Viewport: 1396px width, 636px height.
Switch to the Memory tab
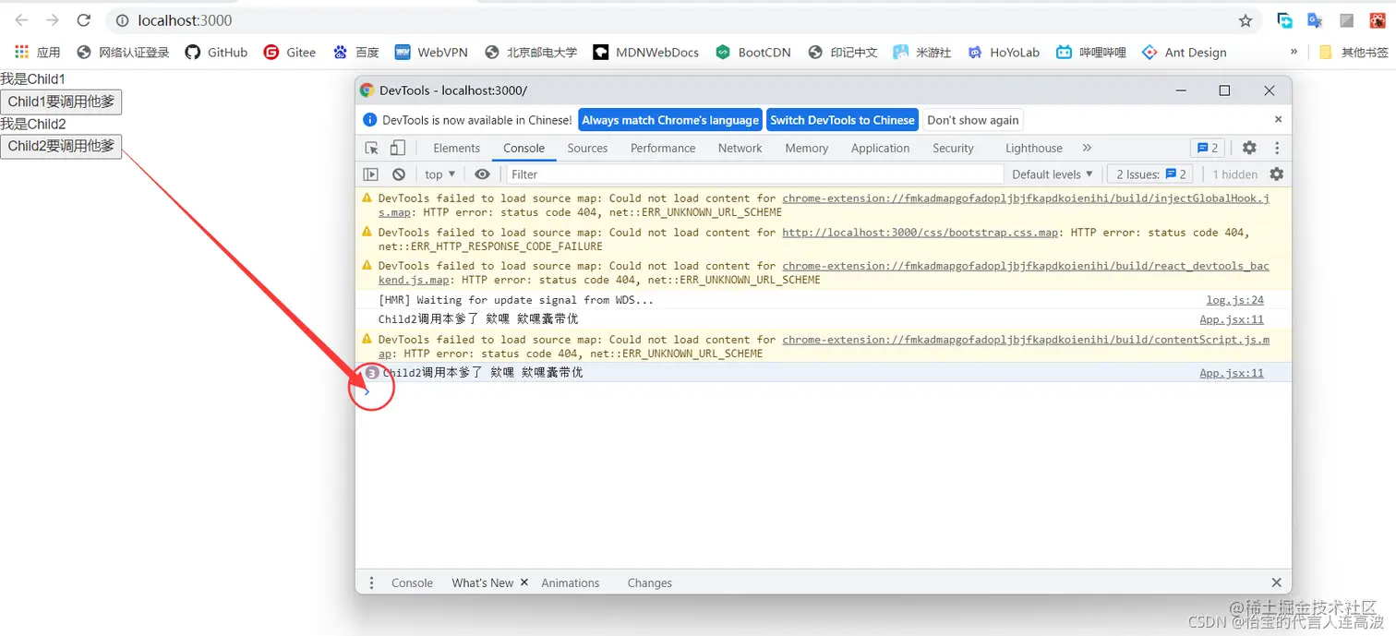tap(806, 148)
